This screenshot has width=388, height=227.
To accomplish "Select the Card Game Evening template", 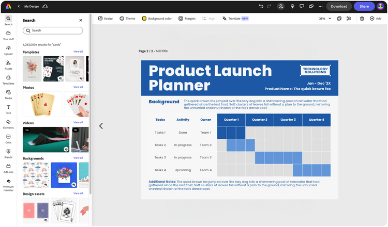I will tap(53, 69).
